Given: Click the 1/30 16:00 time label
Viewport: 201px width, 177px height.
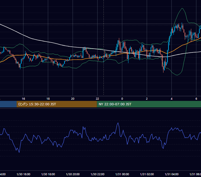Looking at the screenshot, I should click(23, 174).
